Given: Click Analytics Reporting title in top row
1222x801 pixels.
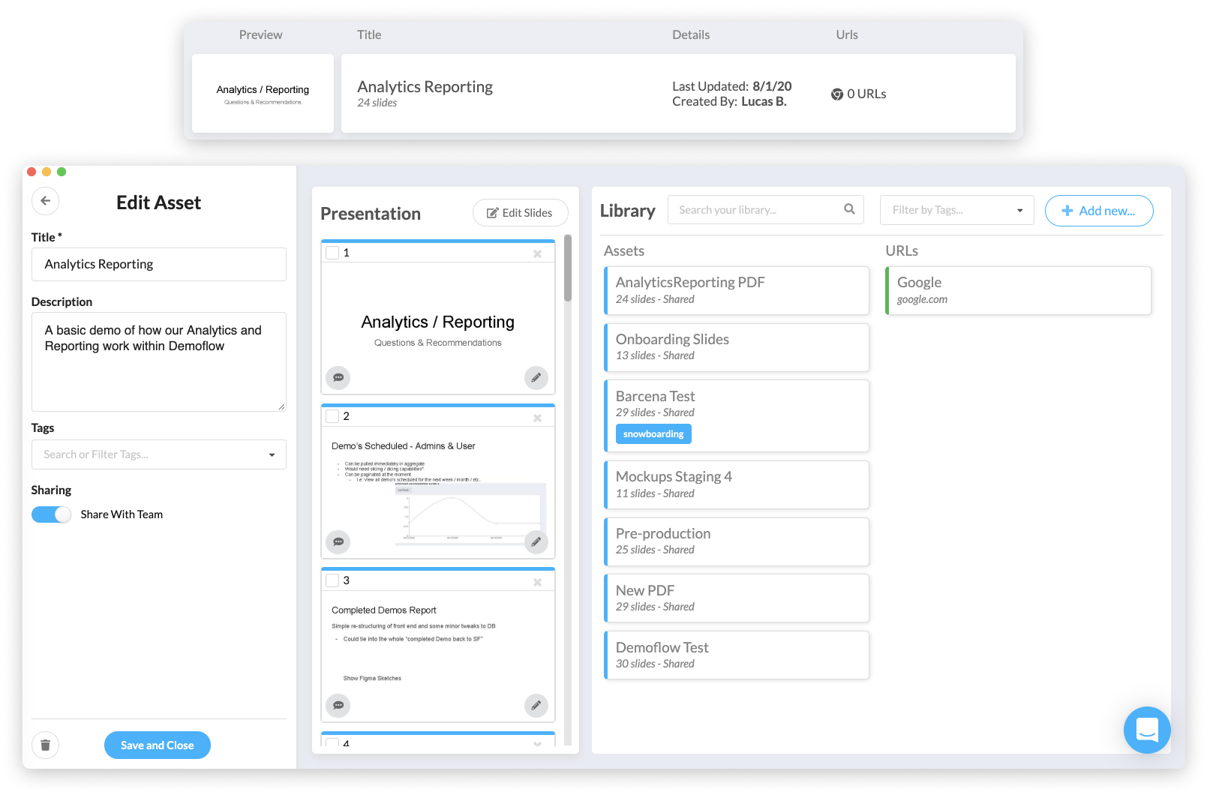Looking at the screenshot, I should click(x=425, y=87).
